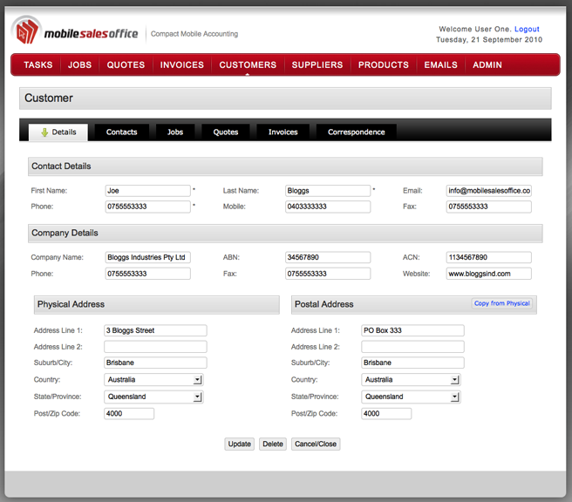This screenshot has height=502, width=572.
Task: Click the Mobile number field
Action: coord(328,207)
